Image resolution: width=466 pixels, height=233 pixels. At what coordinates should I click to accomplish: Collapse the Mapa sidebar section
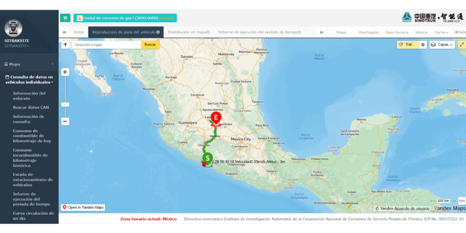tap(53, 64)
